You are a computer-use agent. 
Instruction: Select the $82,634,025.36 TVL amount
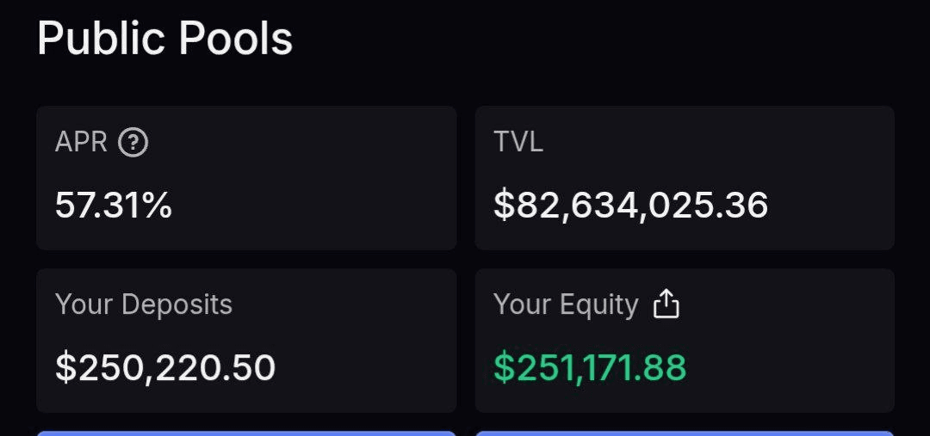tap(631, 206)
